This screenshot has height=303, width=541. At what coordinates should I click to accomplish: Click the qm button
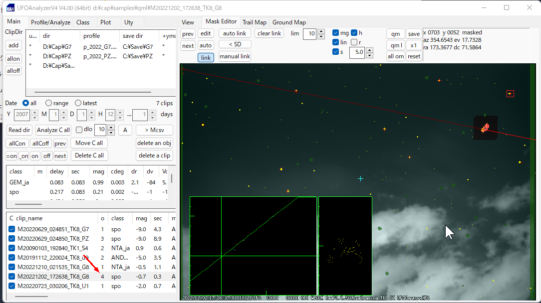(x=395, y=34)
